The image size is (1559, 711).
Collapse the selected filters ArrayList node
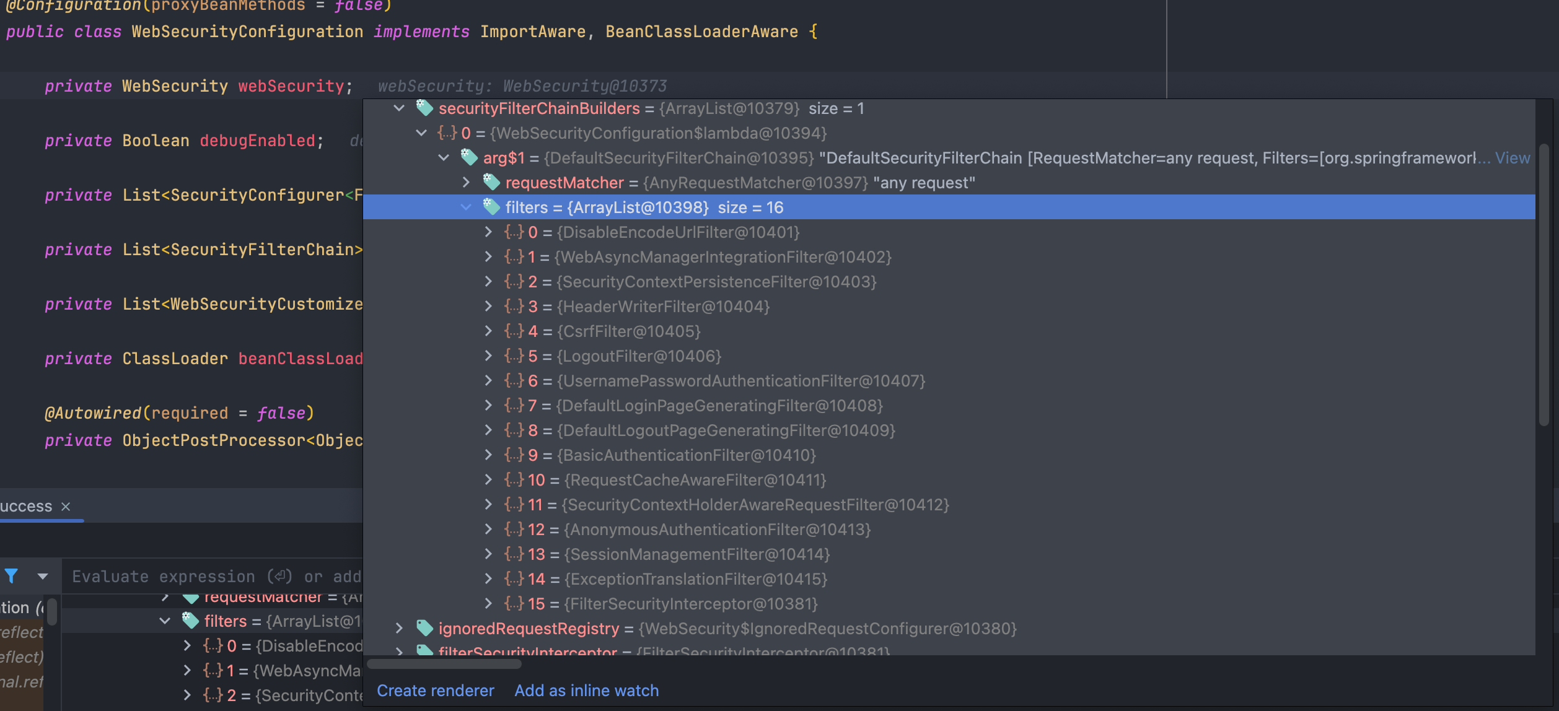(467, 207)
